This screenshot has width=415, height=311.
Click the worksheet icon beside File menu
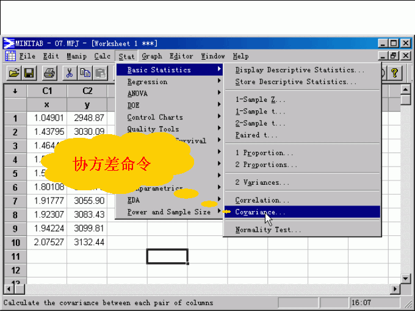click(x=10, y=56)
